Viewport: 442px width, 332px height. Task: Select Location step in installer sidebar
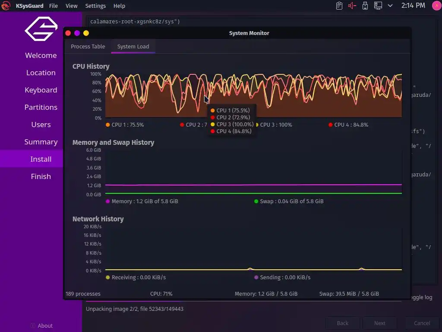[x=41, y=73]
